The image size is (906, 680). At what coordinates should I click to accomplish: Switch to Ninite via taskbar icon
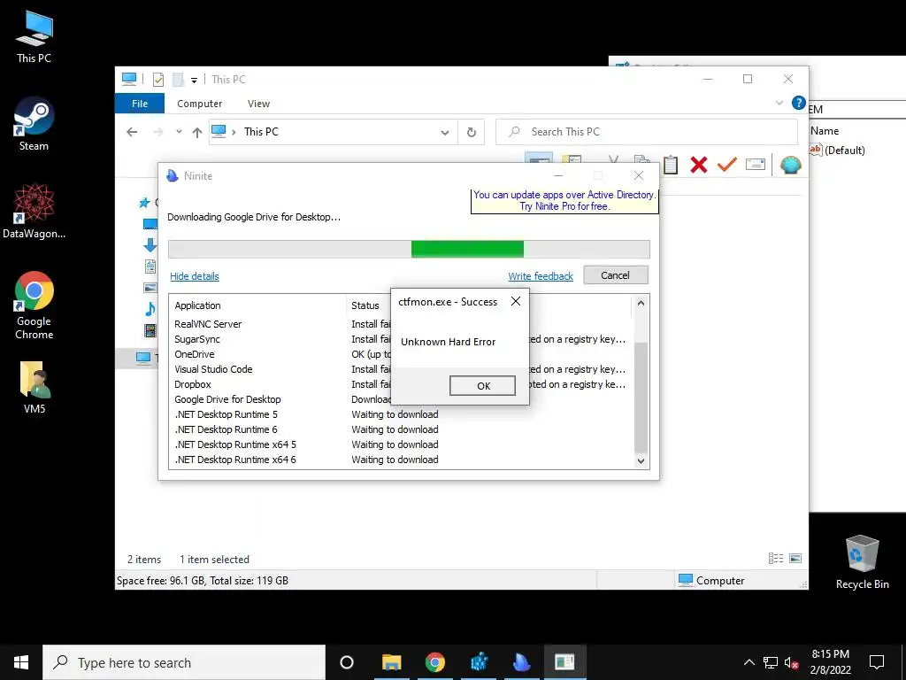[x=521, y=662]
